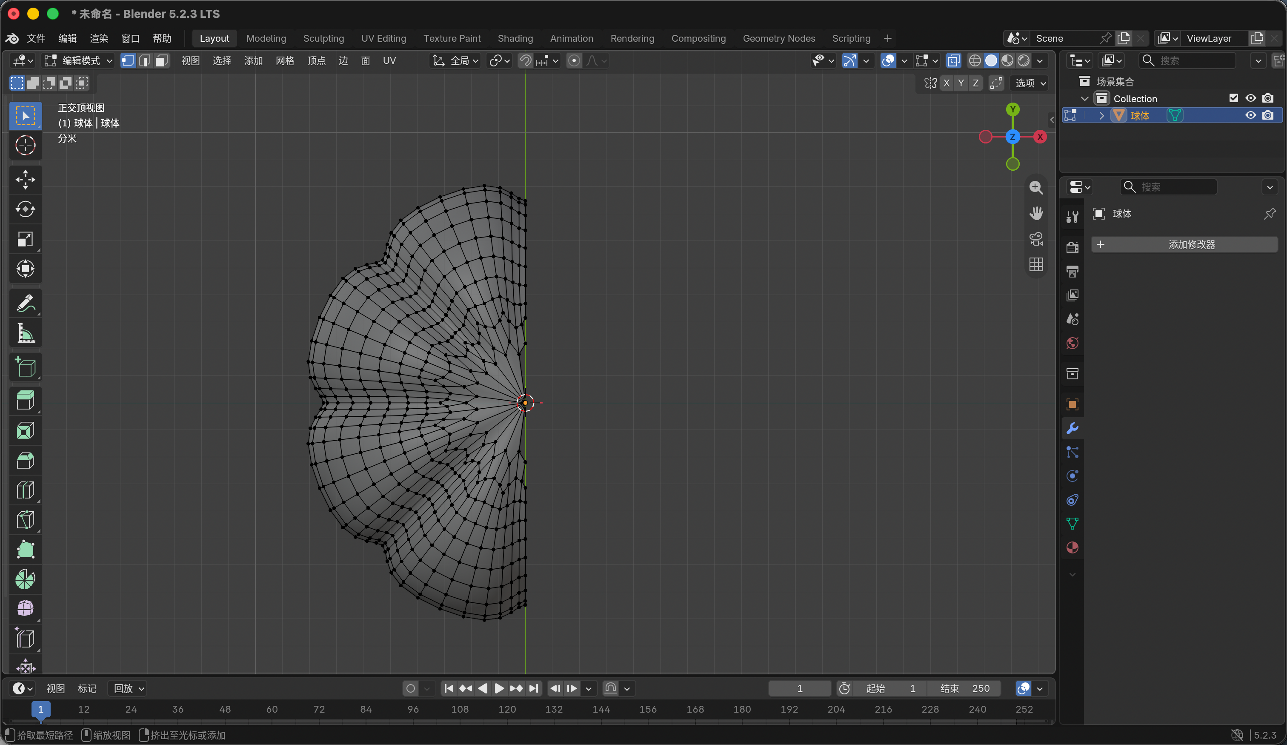This screenshot has width=1287, height=745.
Task: Open the 编辑模式 mode dropdown
Action: click(x=78, y=60)
